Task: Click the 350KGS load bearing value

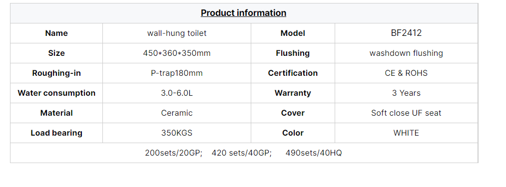Action: pyautogui.click(x=177, y=133)
